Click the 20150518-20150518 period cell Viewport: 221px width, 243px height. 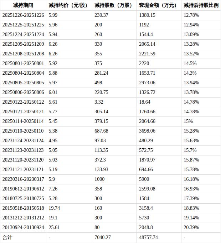tap(23, 208)
